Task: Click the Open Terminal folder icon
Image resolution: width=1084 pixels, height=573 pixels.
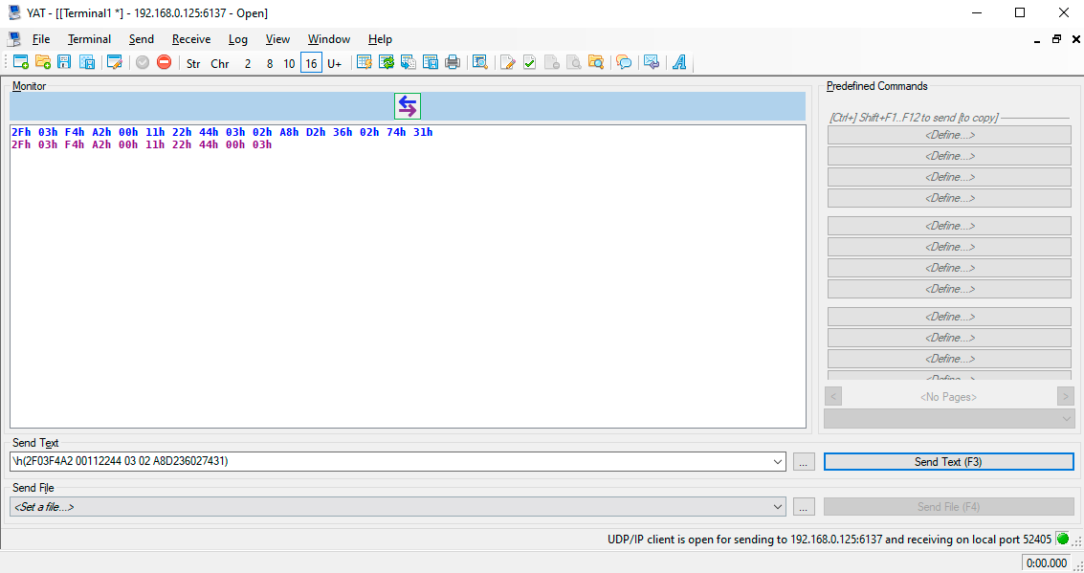Action: pyautogui.click(x=43, y=63)
